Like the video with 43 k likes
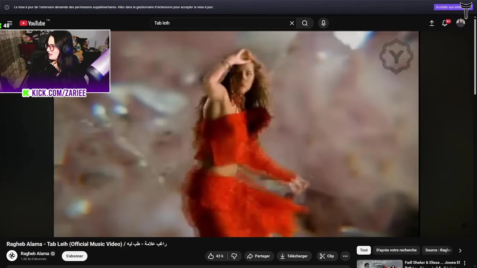 216,256
